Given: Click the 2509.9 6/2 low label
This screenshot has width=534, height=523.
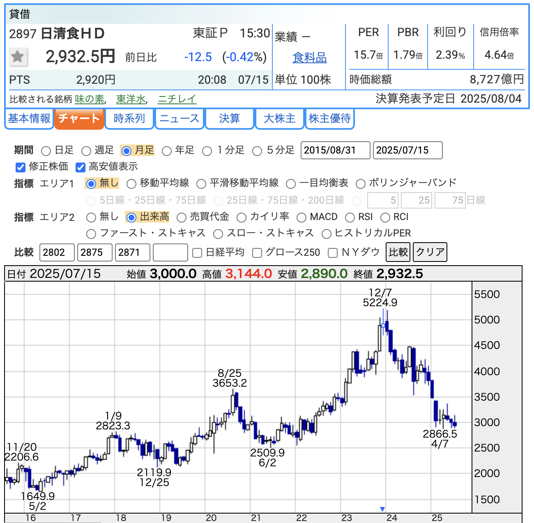Looking at the screenshot, I should pos(267,458).
